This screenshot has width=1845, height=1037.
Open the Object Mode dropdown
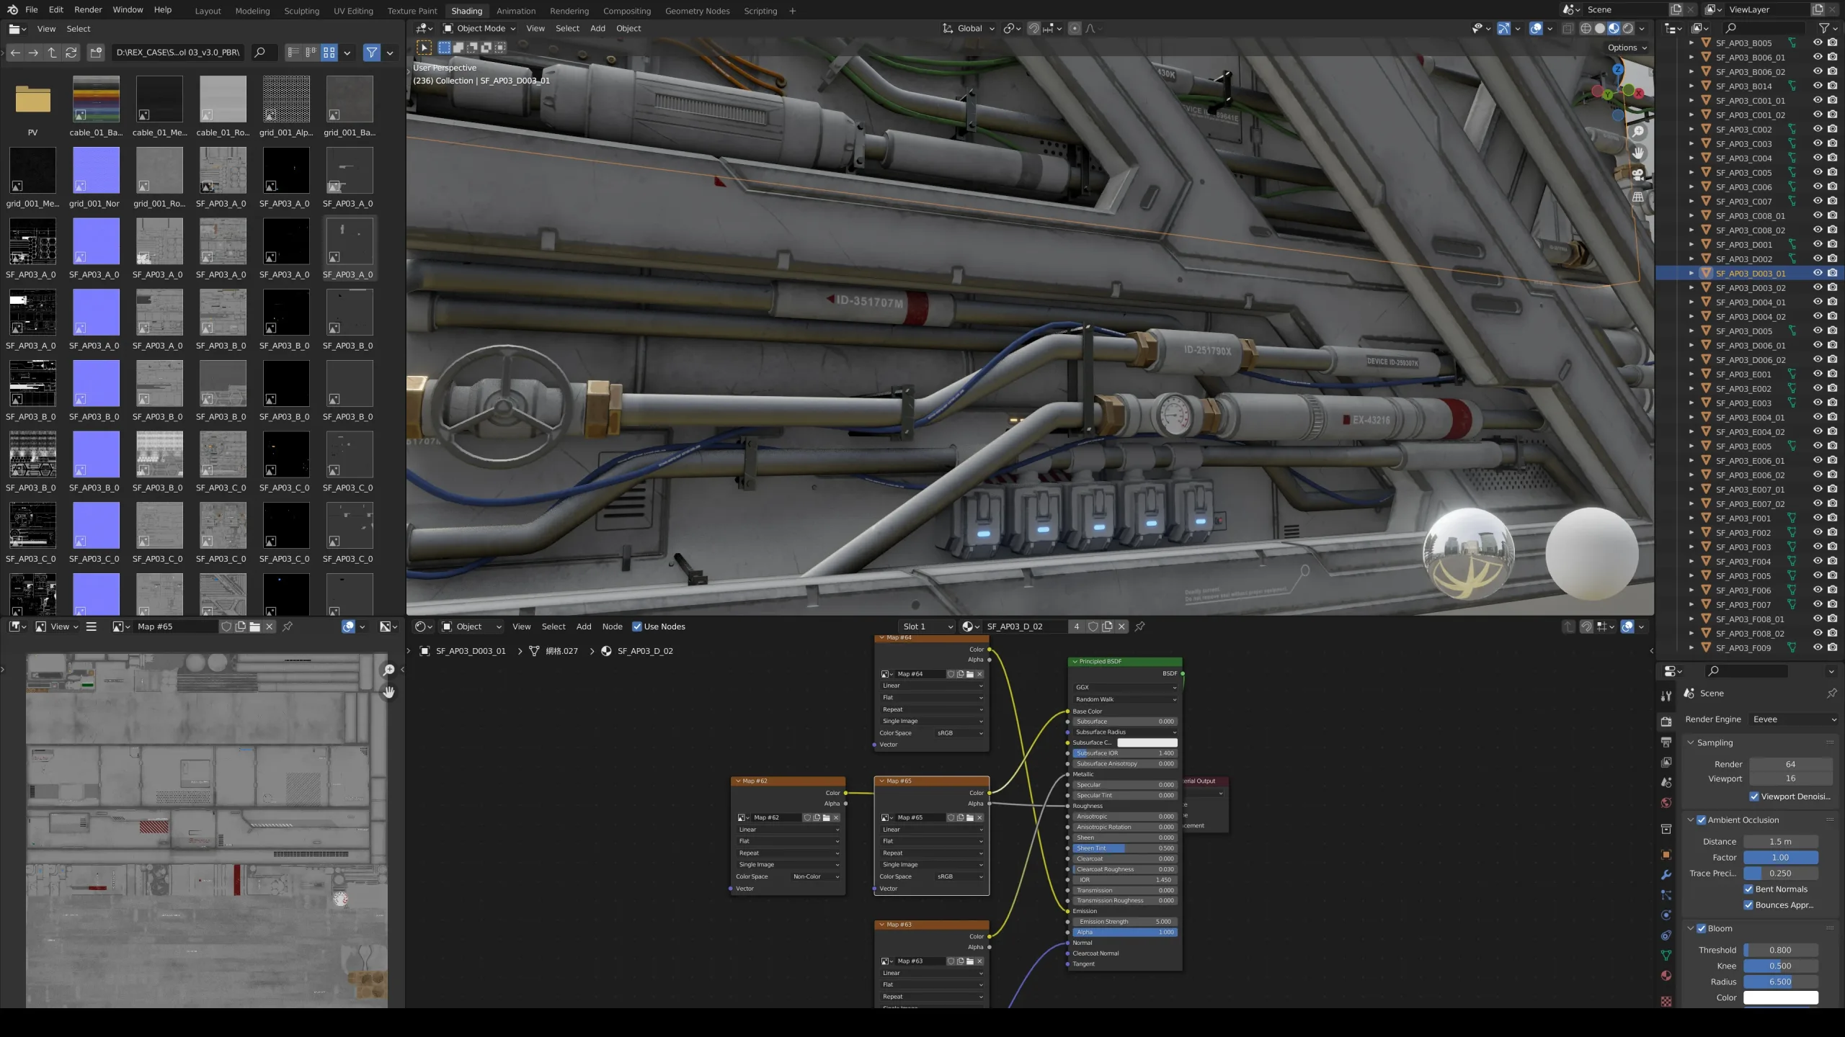(480, 29)
